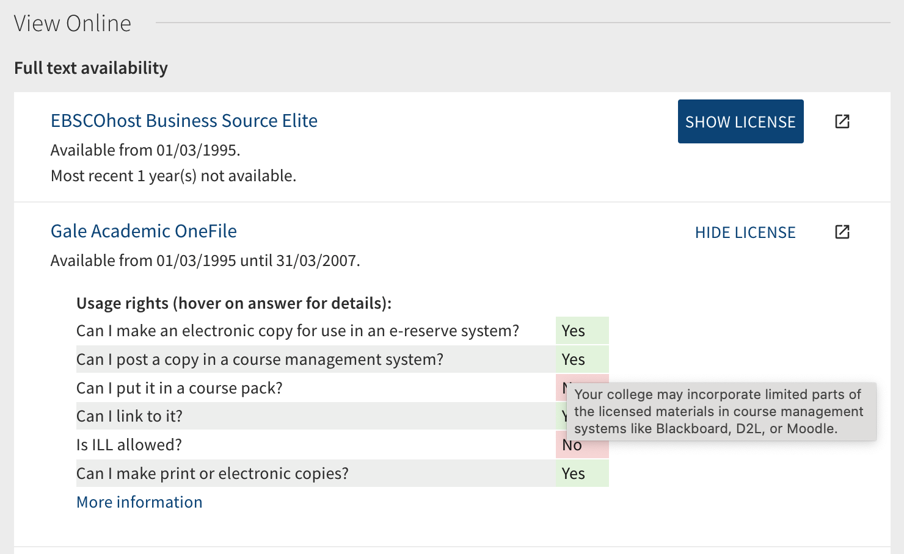904x554 pixels.
Task: Click the 'View Online' section heading
Action: coord(73,23)
